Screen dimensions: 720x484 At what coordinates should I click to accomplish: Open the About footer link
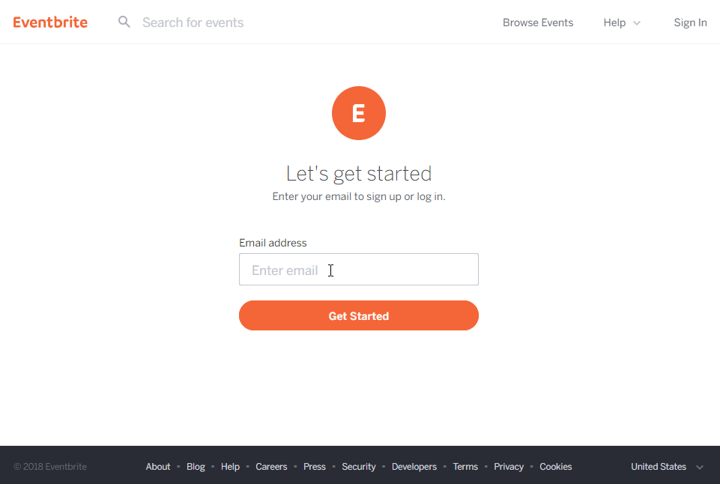[x=158, y=467]
